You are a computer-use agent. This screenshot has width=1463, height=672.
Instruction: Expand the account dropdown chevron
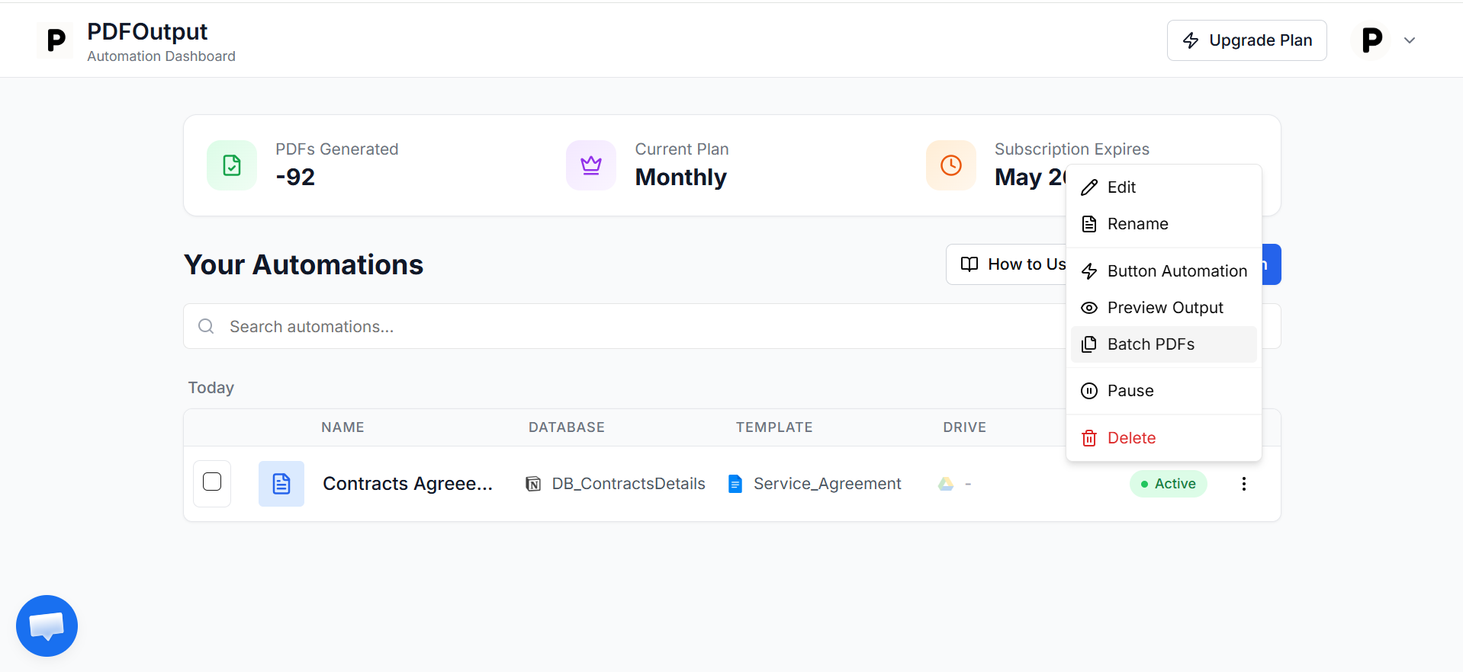pyautogui.click(x=1410, y=40)
